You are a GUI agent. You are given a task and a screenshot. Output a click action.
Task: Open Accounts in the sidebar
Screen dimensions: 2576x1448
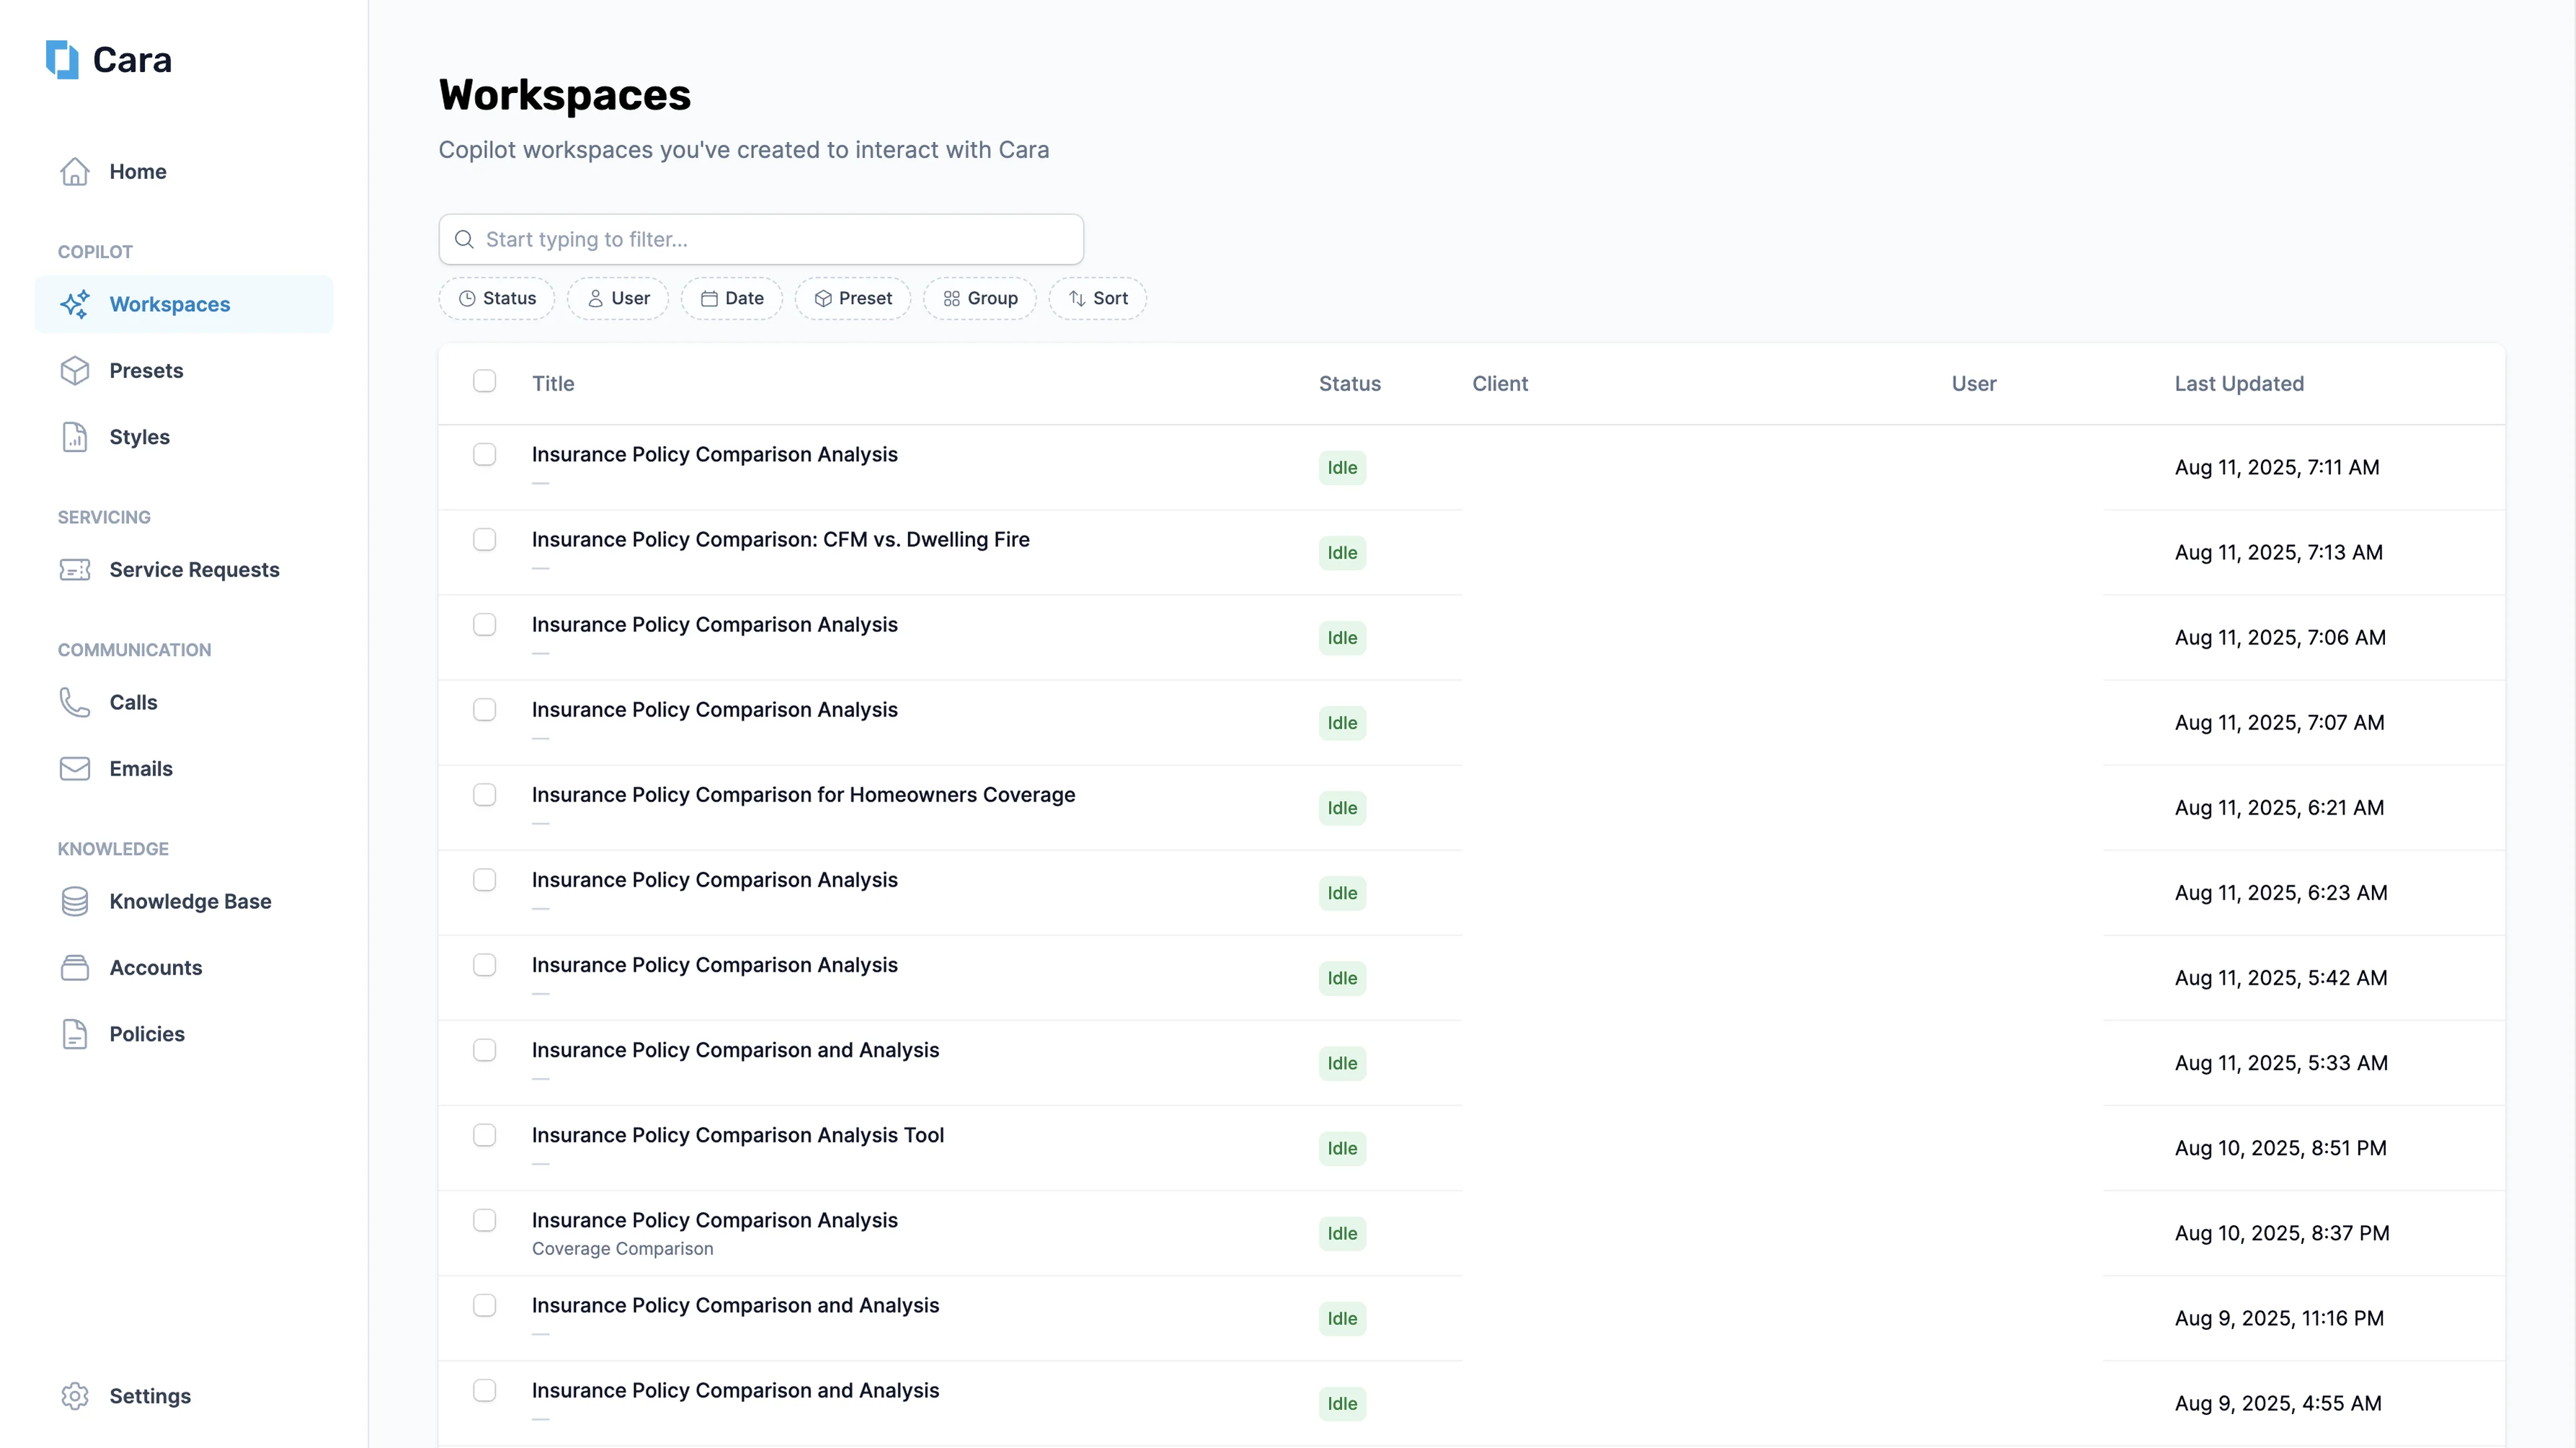point(184,967)
